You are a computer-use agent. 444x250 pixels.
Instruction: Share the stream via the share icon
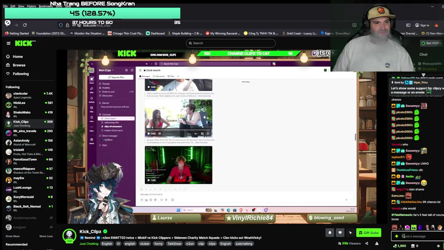(367, 243)
